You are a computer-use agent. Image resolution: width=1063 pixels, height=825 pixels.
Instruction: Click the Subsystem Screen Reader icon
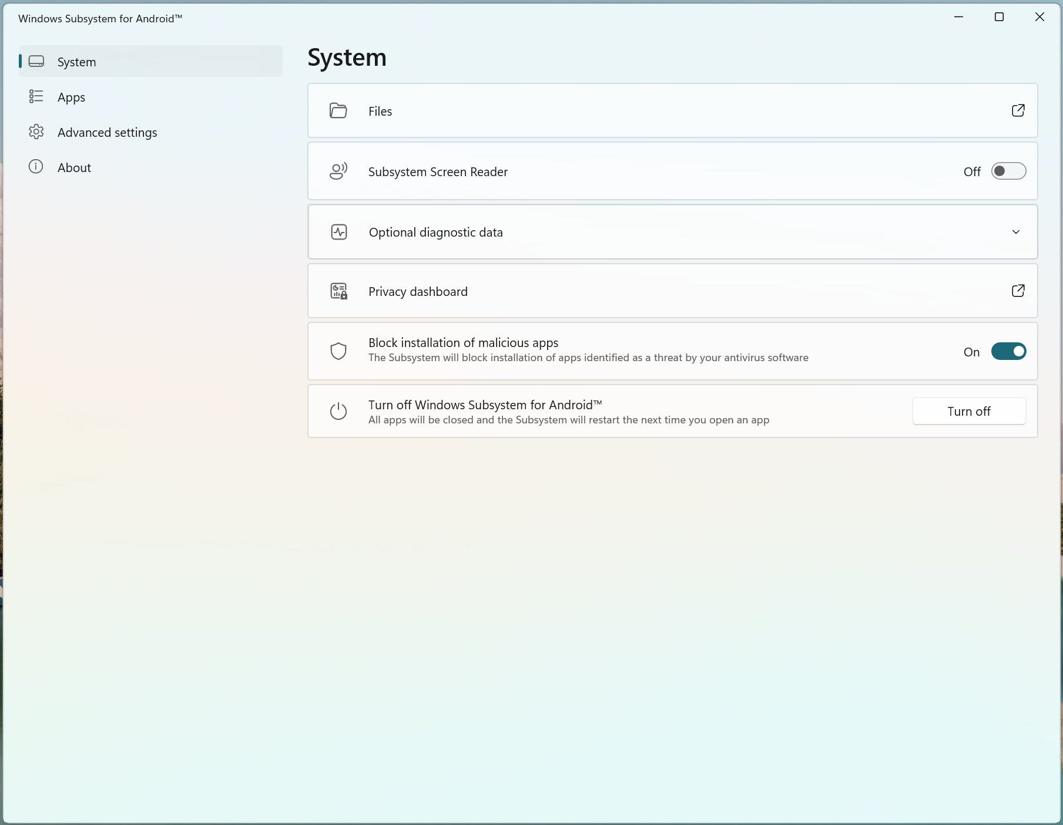pos(338,171)
